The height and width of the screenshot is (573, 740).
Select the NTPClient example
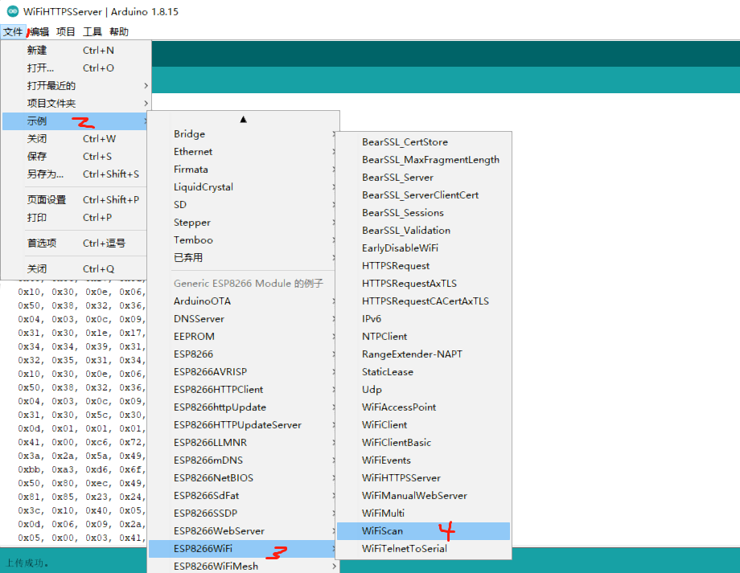(x=384, y=336)
